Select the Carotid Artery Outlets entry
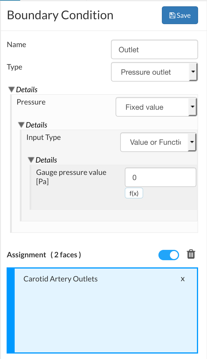207x359 pixels. pos(61,279)
